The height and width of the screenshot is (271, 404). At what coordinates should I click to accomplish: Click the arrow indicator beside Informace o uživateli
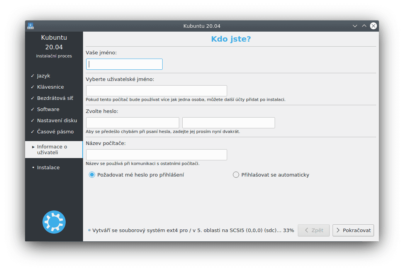pyautogui.click(x=33, y=146)
